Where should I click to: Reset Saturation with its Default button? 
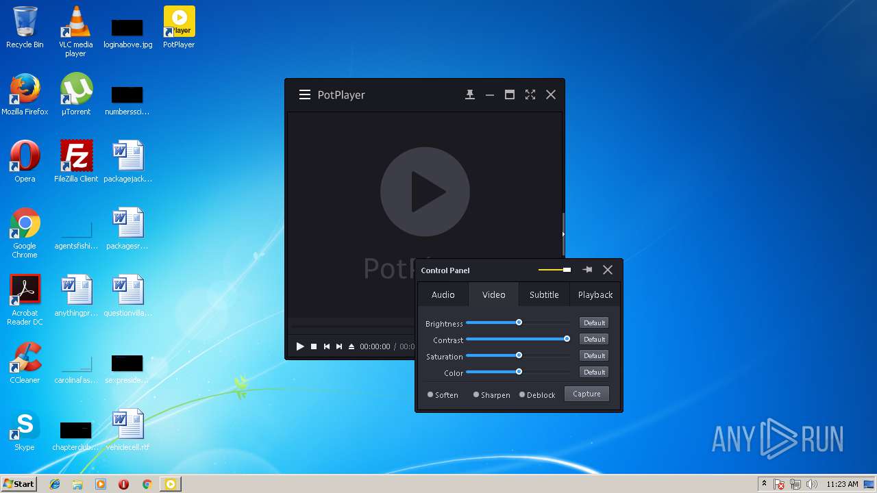coord(594,355)
